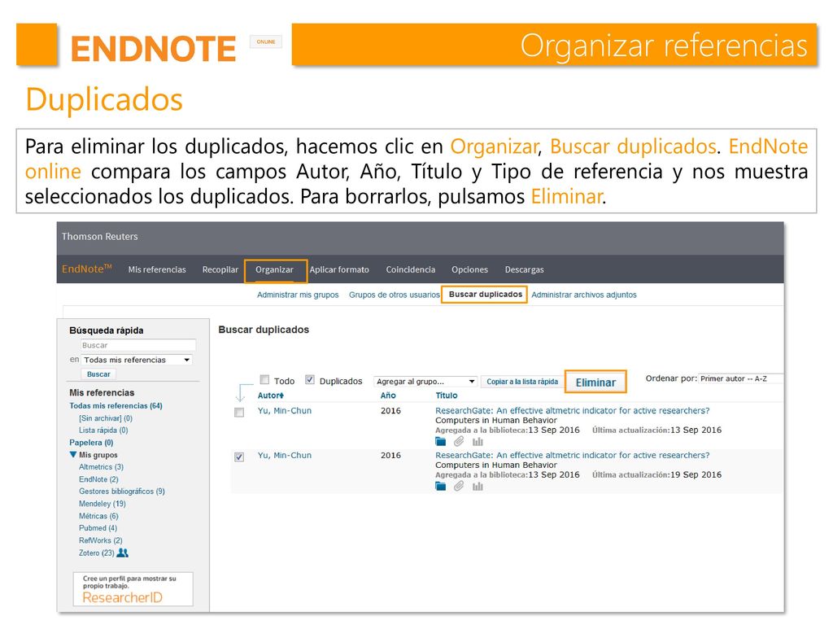Click paperclip attachment icon of second reference
Screen dimensions: 833x625
pyautogui.click(x=459, y=486)
